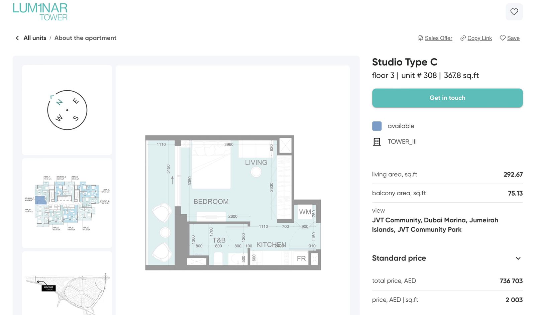
Task: Click the available status label
Action: pyautogui.click(x=401, y=126)
